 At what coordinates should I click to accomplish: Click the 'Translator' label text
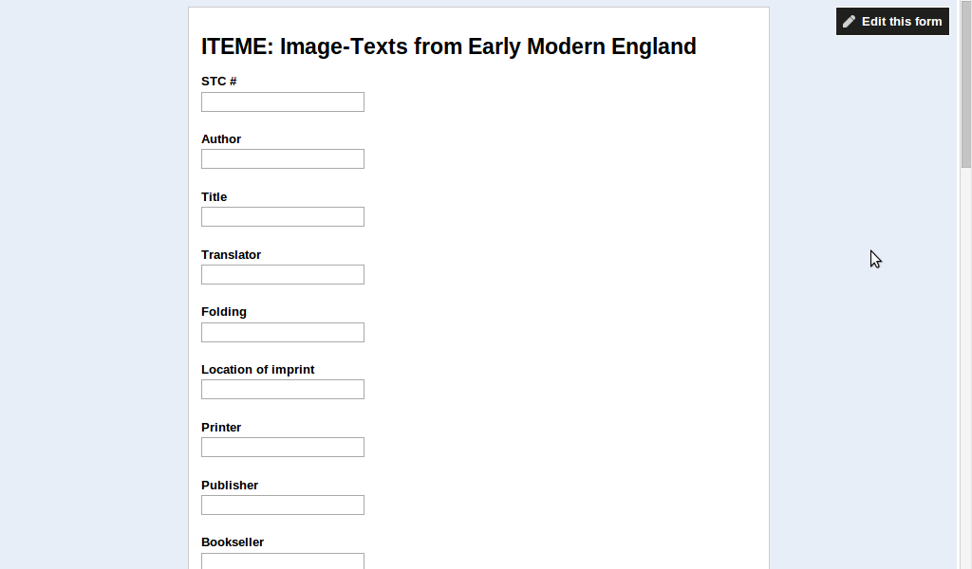231,255
